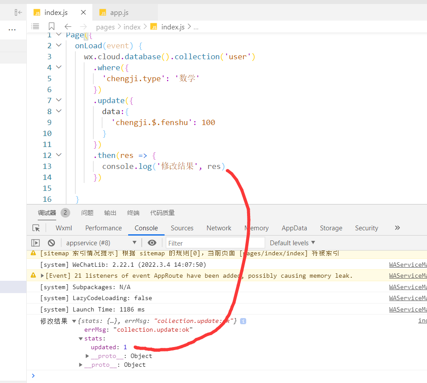Clear the console with the ban icon
427x383 pixels.
click(x=51, y=243)
